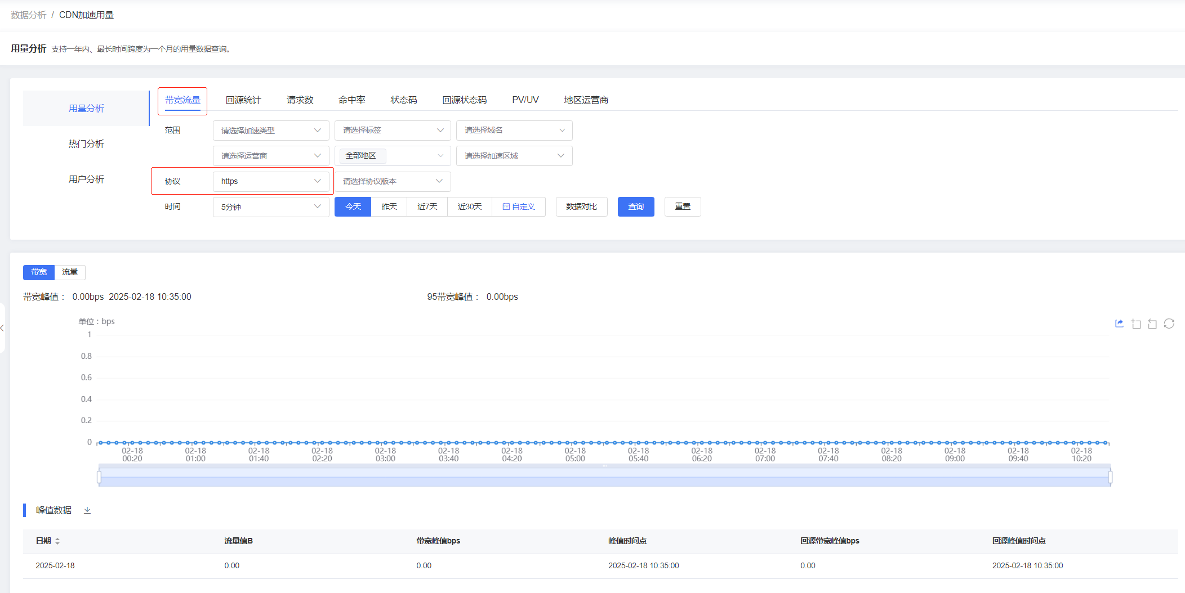Open the 请选择加速类型 dropdown

(271, 131)
